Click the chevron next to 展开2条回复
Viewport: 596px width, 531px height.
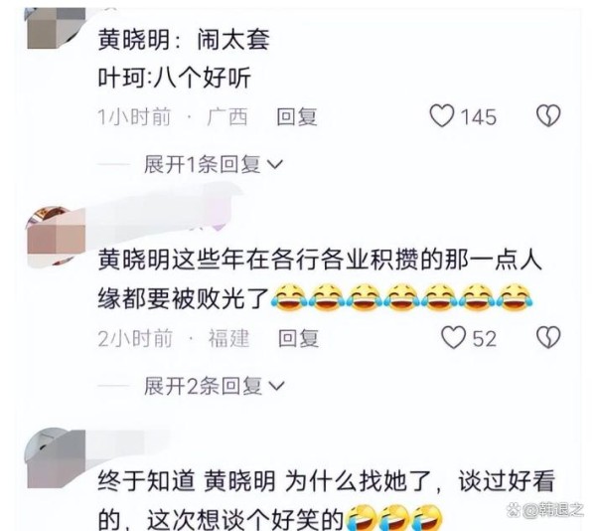[277, 387]
